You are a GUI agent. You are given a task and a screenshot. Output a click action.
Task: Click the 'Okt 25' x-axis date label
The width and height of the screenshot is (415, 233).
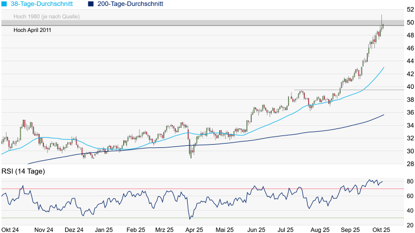[x=381, y=230]
